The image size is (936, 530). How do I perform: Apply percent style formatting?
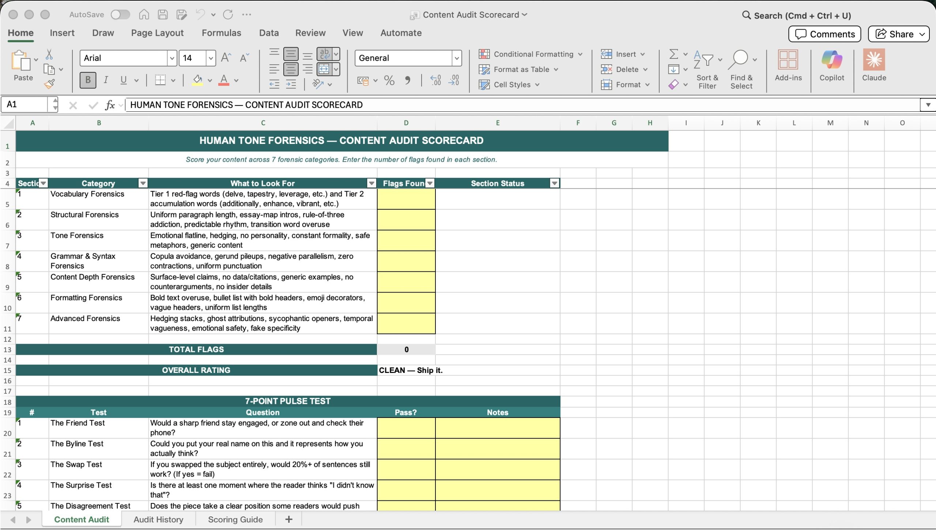[x=389, y=80]
